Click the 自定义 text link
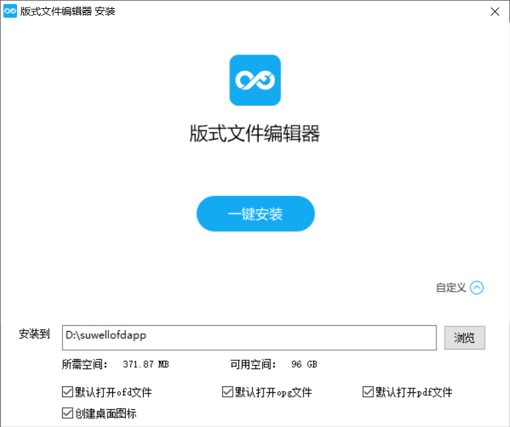 click(451, 288)
